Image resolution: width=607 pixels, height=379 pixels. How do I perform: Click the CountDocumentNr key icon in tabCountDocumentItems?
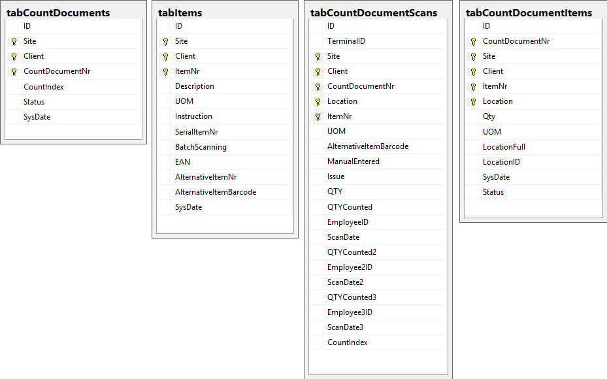473,42
